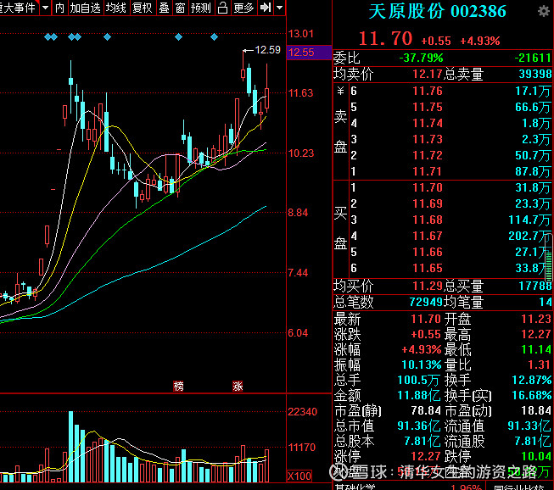Image resolution: width=554 pixels, height=490 pixels.
Task: Click the red 榜 marker under the chart
Action: tap(179, 386)
